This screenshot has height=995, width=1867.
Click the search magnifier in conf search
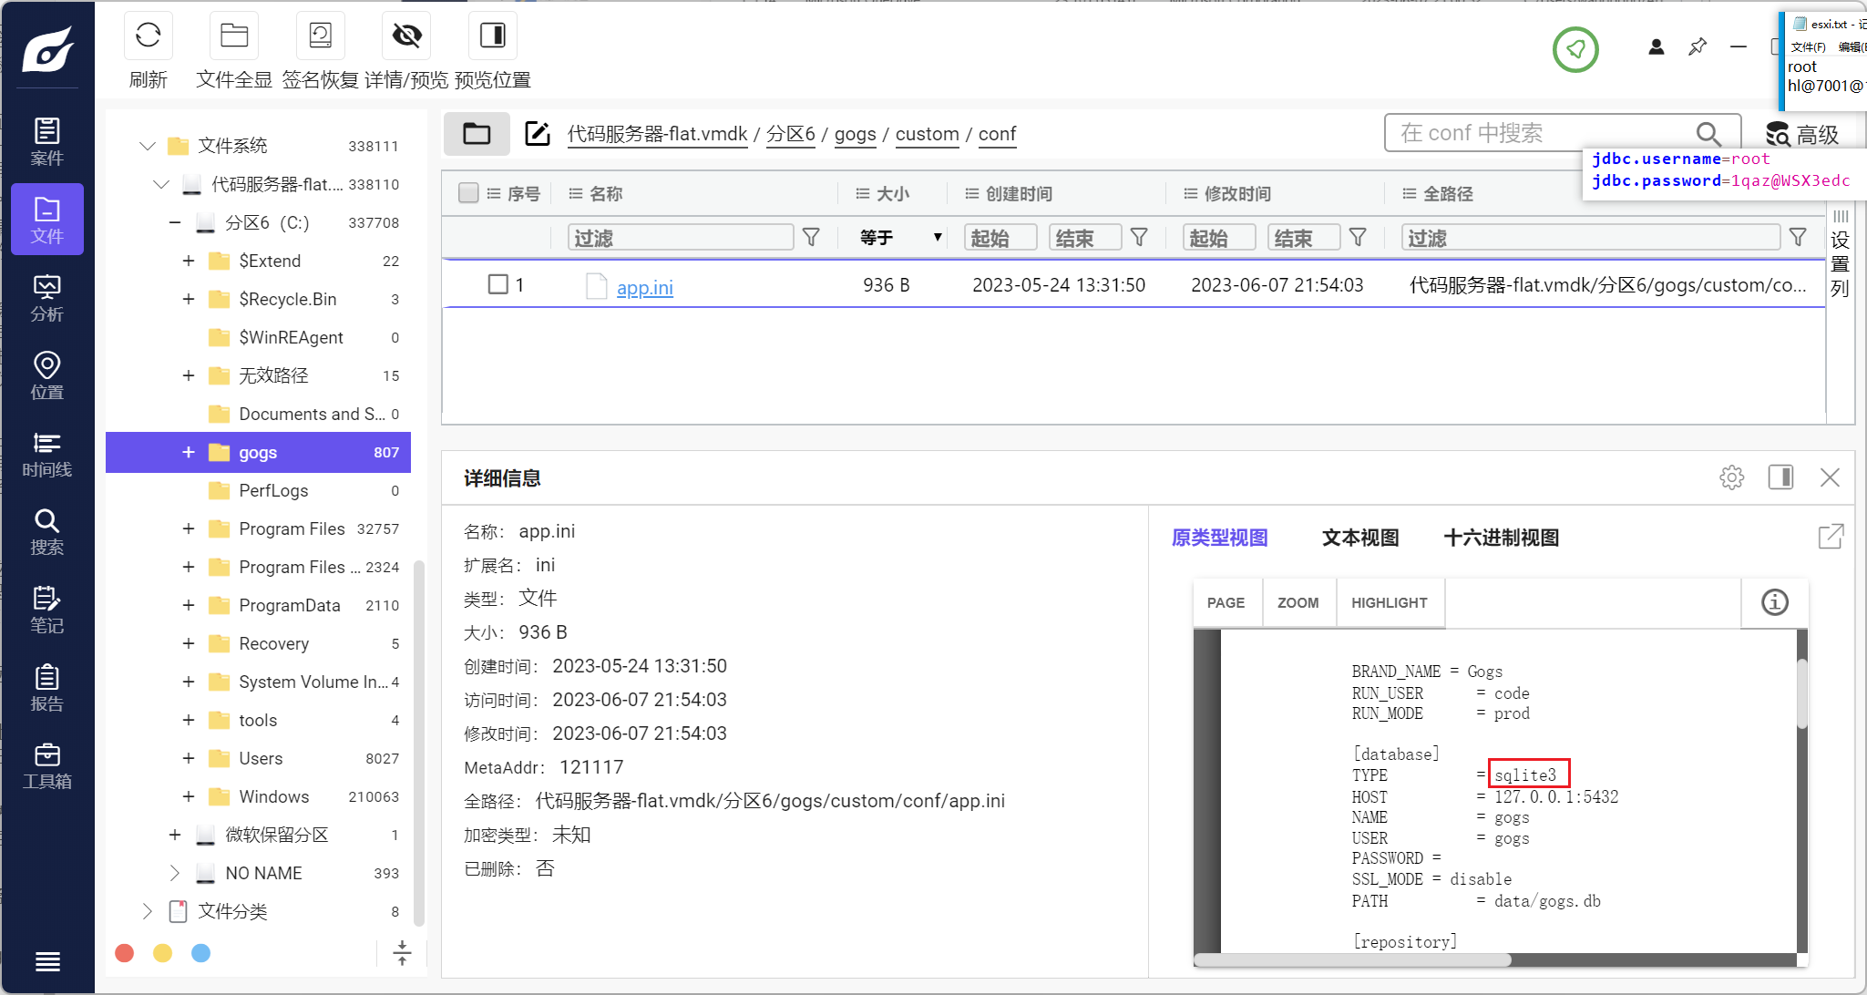pyautogui.click(x=1708, y=134)
